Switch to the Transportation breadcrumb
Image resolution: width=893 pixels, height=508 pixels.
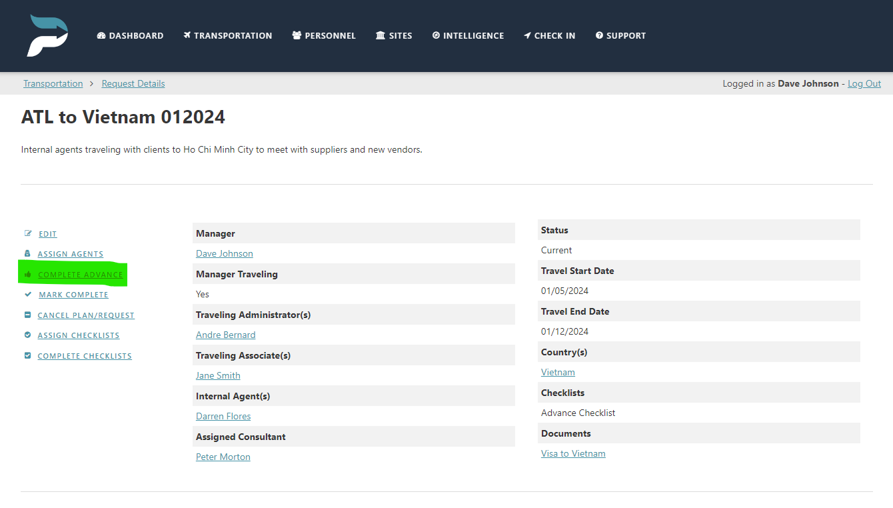[53, 83]
